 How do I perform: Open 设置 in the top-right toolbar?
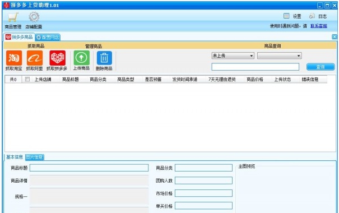pyautogui.click(x=292, y=16)
